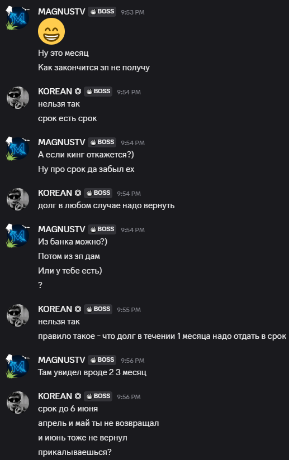
Task: Open MAGNUSTV avatar on the 9:53 PM message
Action: pyautogui.click(x=18, y=18)
